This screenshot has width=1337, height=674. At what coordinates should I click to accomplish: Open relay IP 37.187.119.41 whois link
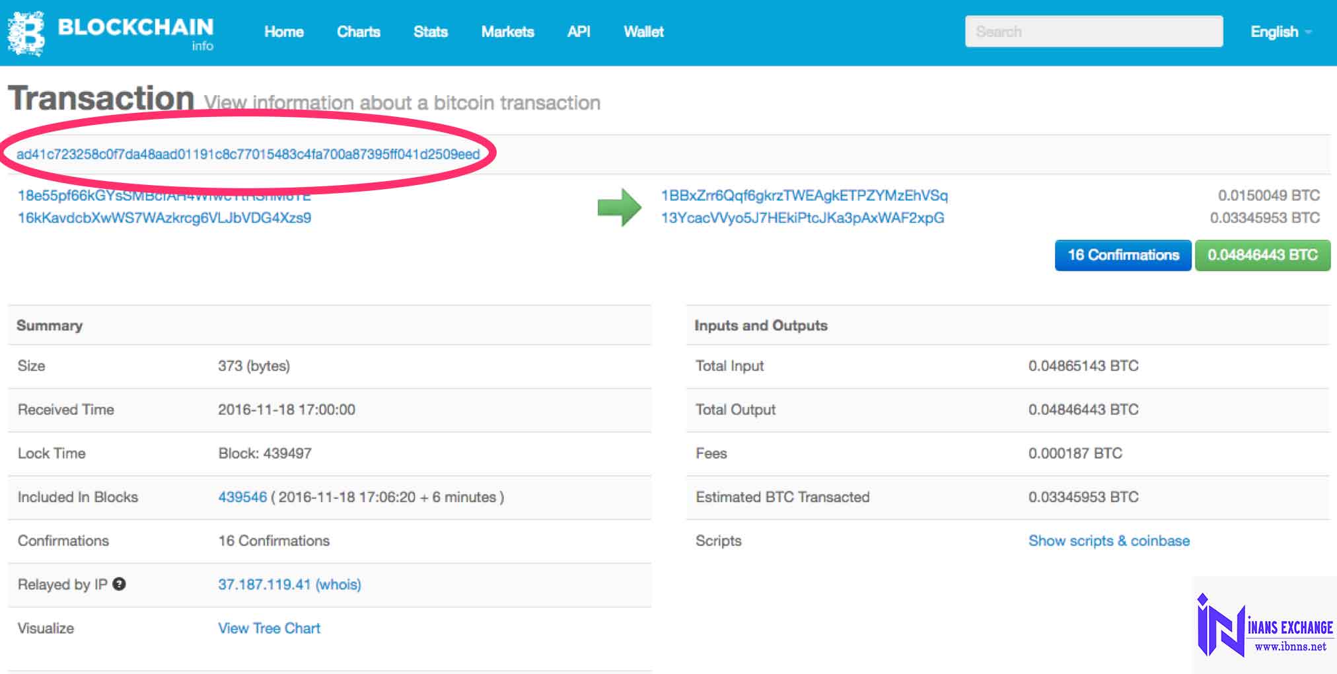pyautogui.click(x=289, y=585)
